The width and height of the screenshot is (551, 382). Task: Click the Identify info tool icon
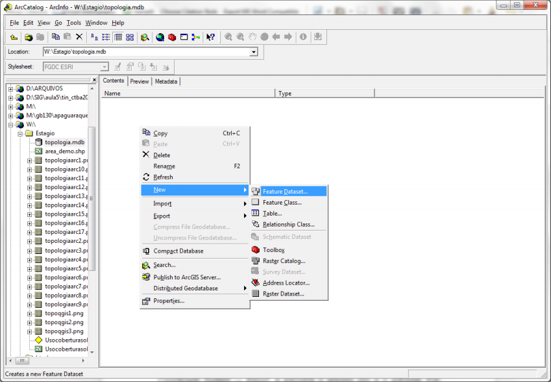[303, 37]
